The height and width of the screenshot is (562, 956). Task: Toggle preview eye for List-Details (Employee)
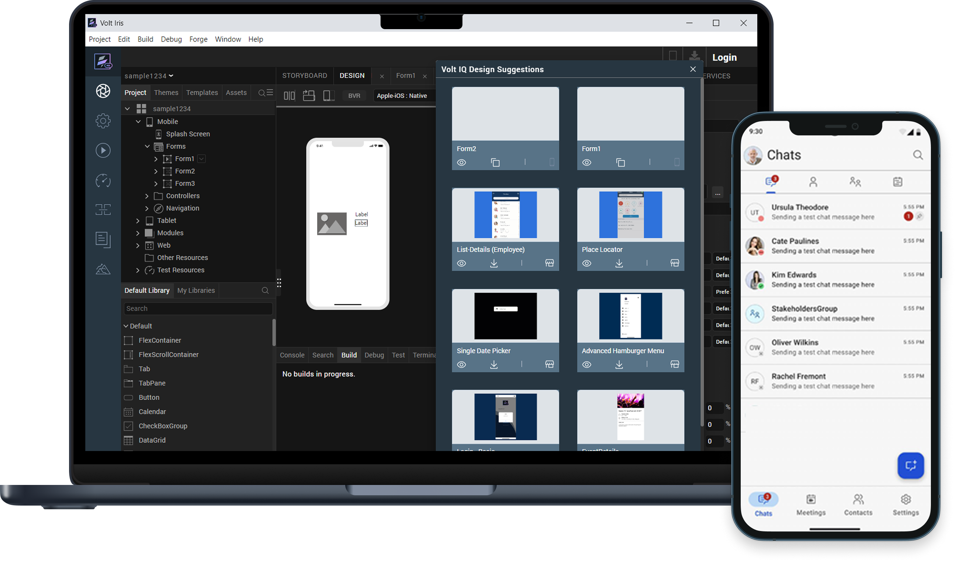click(x=461, y=263)
